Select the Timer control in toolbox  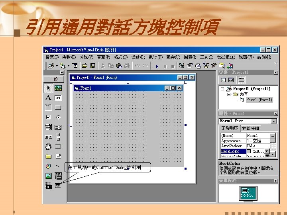(x=48, y=147)
